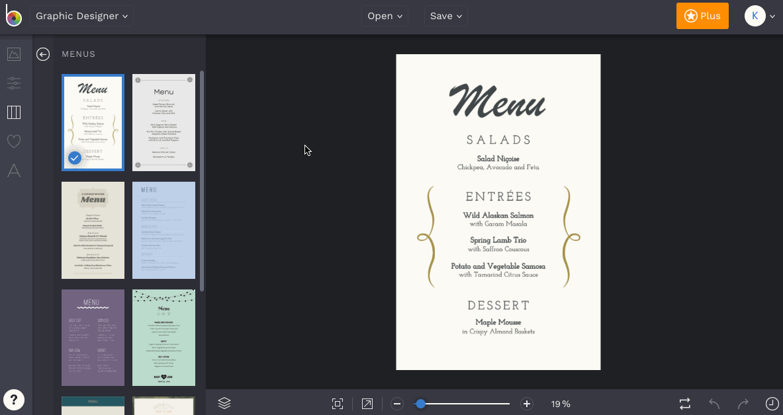Click the Spring Lamb Trio text
783x415 pixels.
tap(498, 240)
